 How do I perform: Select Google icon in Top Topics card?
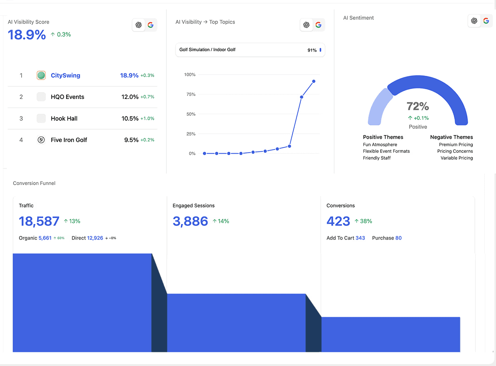[x=318, y=25]
